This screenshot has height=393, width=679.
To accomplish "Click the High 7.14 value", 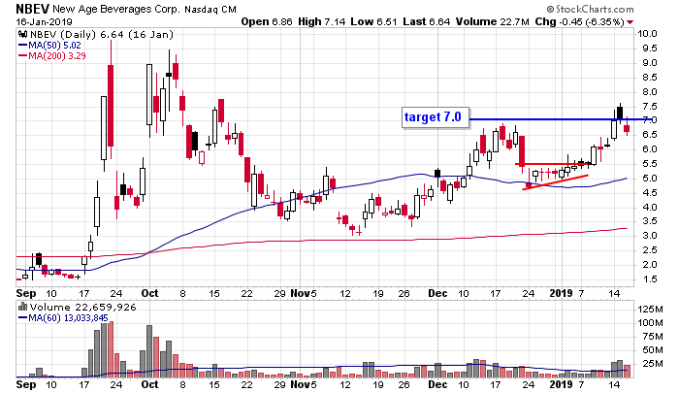I will click(x=322, y=21).
